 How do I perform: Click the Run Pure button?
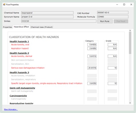pyautogui.click(x=105, y=21)
